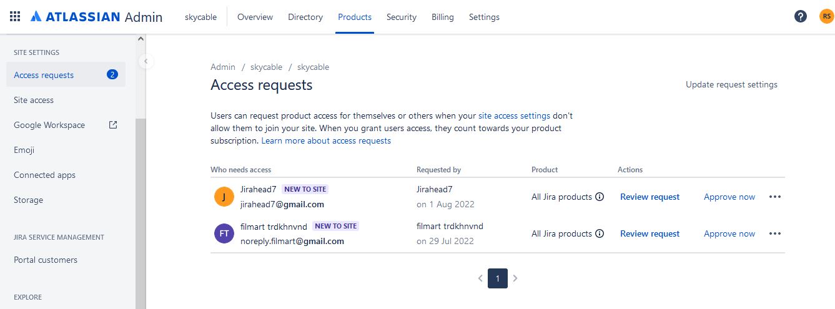Image resolution: width=835 pixels, height=309 pixels.
Task: Collapse the sidebar with the chevron button
Action: (146, 61)
